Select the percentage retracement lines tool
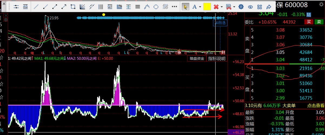The width and height of the screenshot is (325, 135). [x=119, y=6]
